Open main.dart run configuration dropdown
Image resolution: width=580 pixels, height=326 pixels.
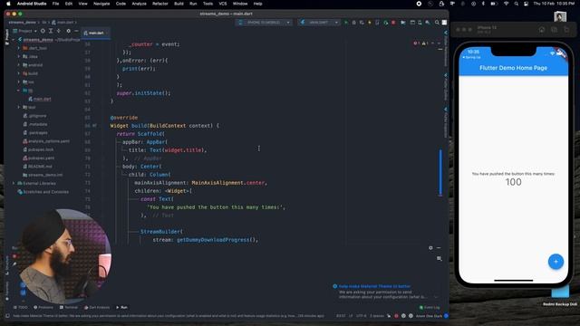coord(319,23)
